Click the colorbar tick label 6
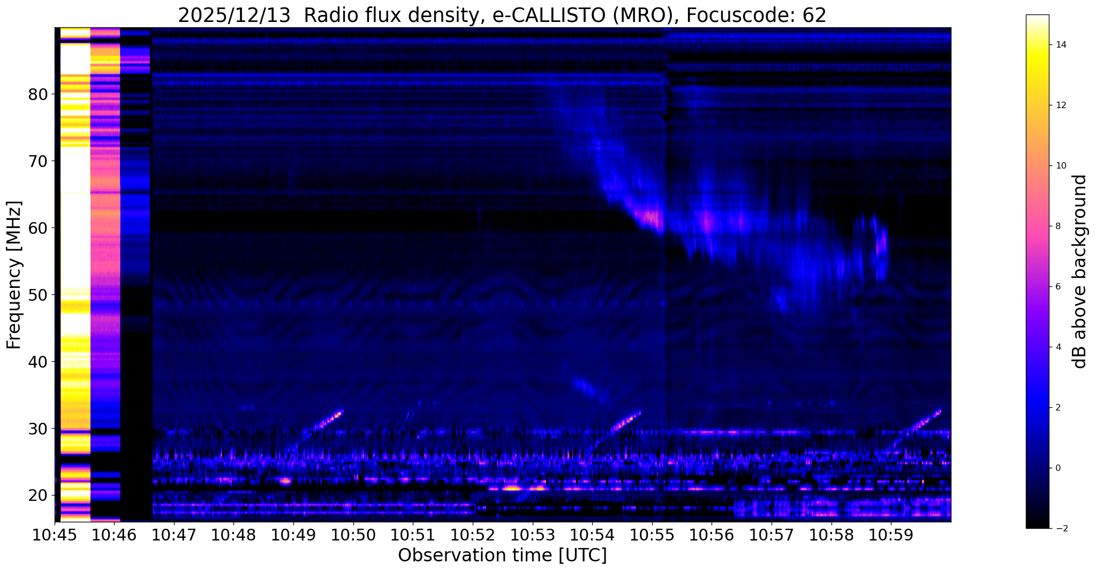1096x571 pixels. (x=1057, y=287)
